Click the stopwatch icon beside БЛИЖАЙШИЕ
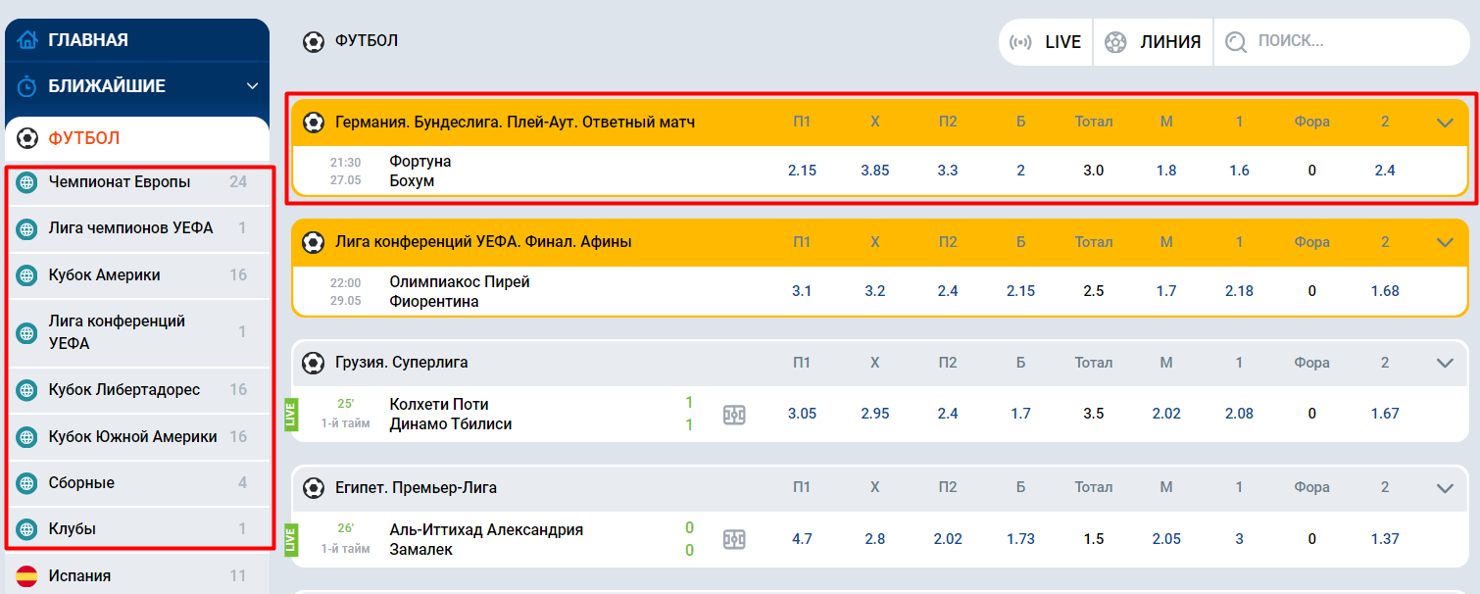 (x=27, y=86)
